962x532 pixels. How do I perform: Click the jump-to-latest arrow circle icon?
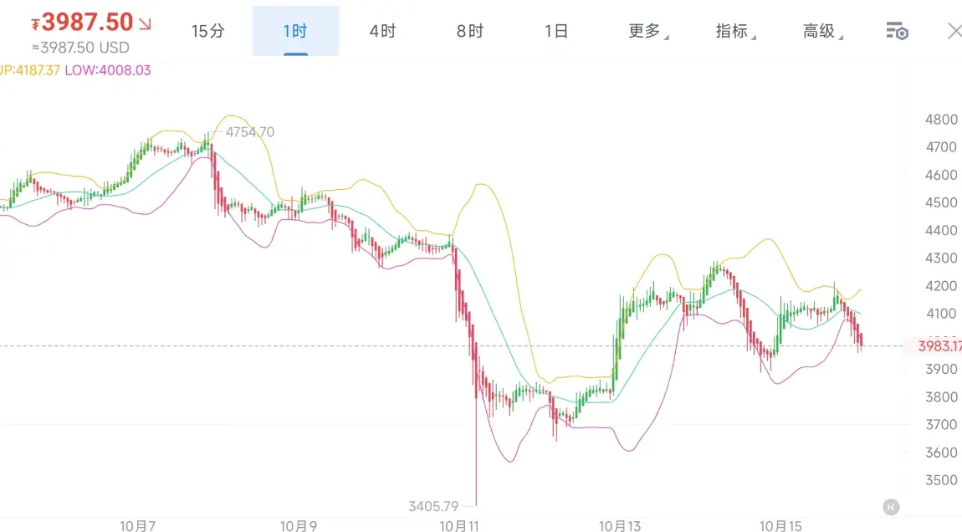coord(891,507)
